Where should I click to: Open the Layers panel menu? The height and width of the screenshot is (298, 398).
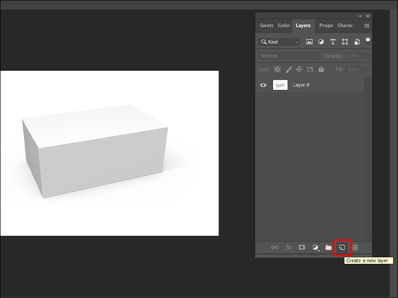[366, 25]
